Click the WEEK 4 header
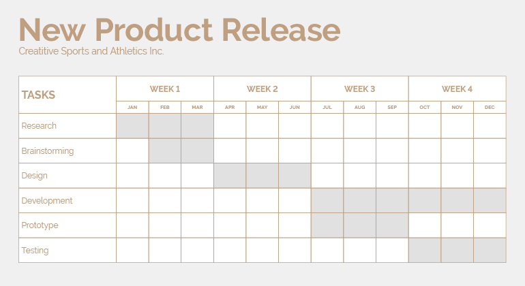Screen dimensions: 525x286 457,89
